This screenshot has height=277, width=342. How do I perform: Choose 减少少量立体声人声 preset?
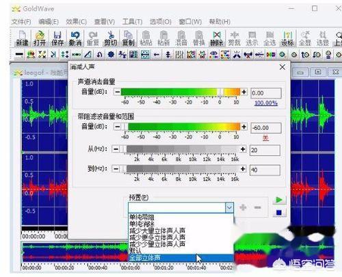(x=181, y=244)
